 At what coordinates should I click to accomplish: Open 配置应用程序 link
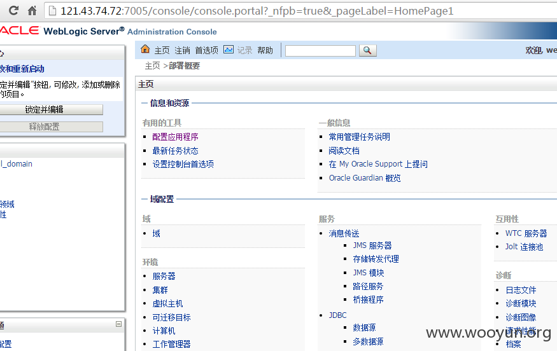(x=176, y=137)
